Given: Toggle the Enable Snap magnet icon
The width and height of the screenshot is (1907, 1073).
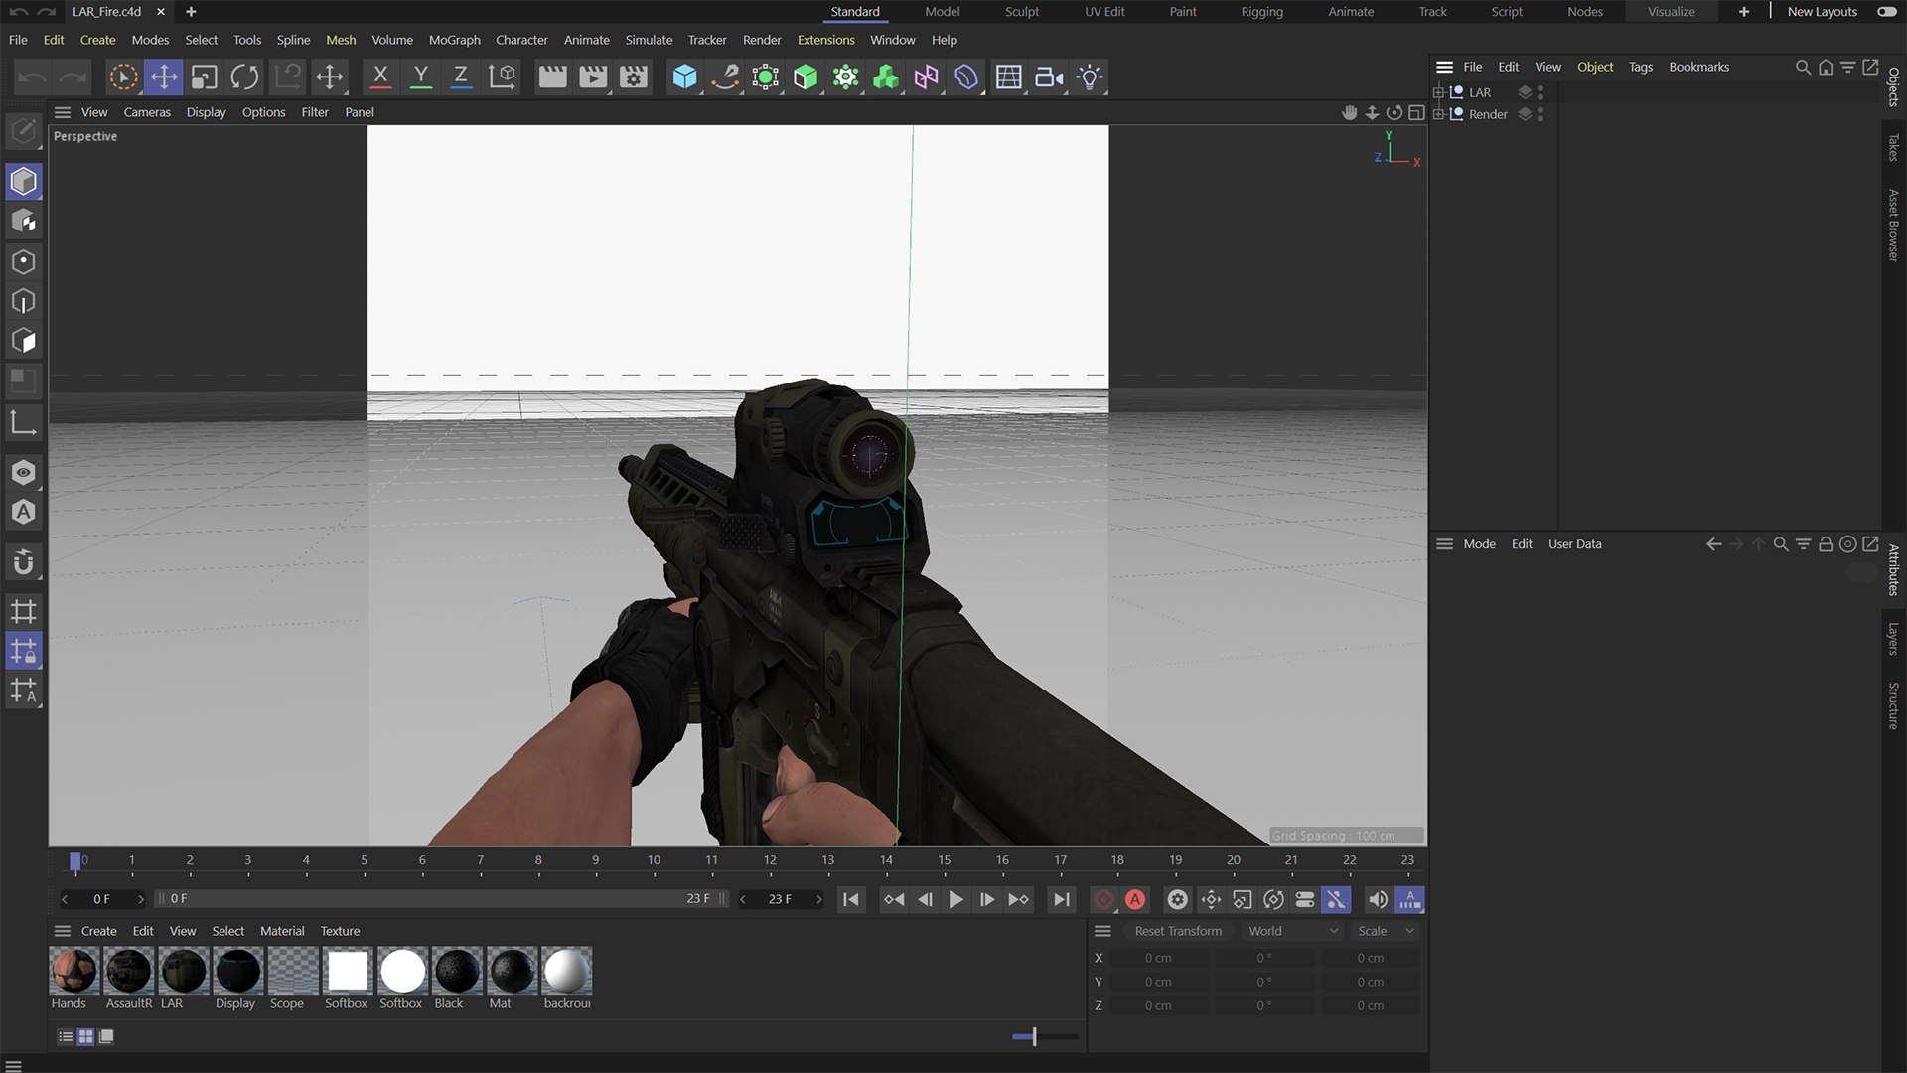Looking at the screenshot, I should coord(24,562).
